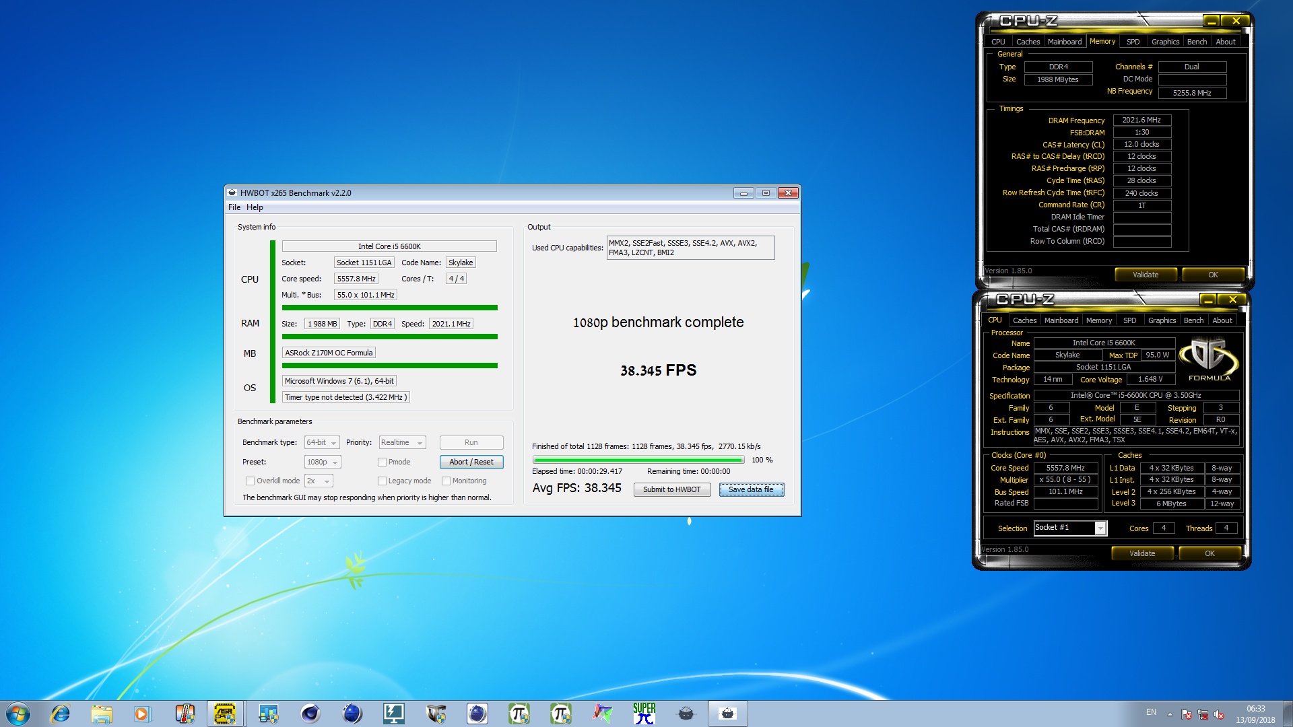The image size is (1293, 727).
Task: Enable the Legacy mode checkbox
Action: (x=382, y=481)
